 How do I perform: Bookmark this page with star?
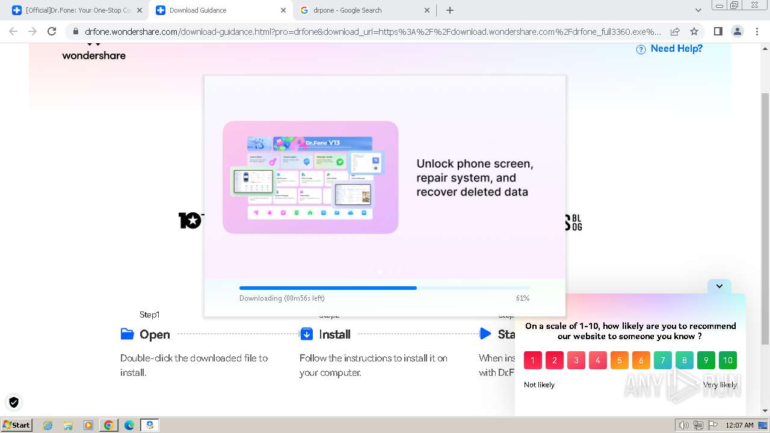pyautogui.click(x=694, y=32)
